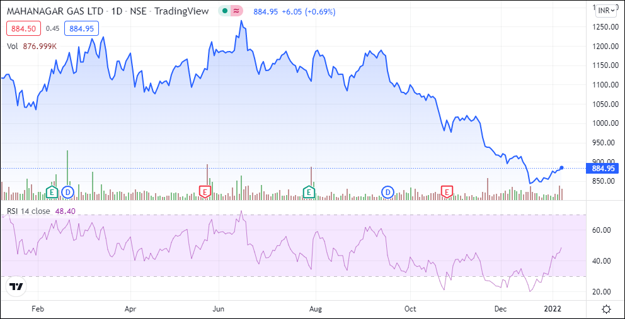This screenshot has width=625, height=319.
Task: Click the Feb time axis label
Action: 37,309
